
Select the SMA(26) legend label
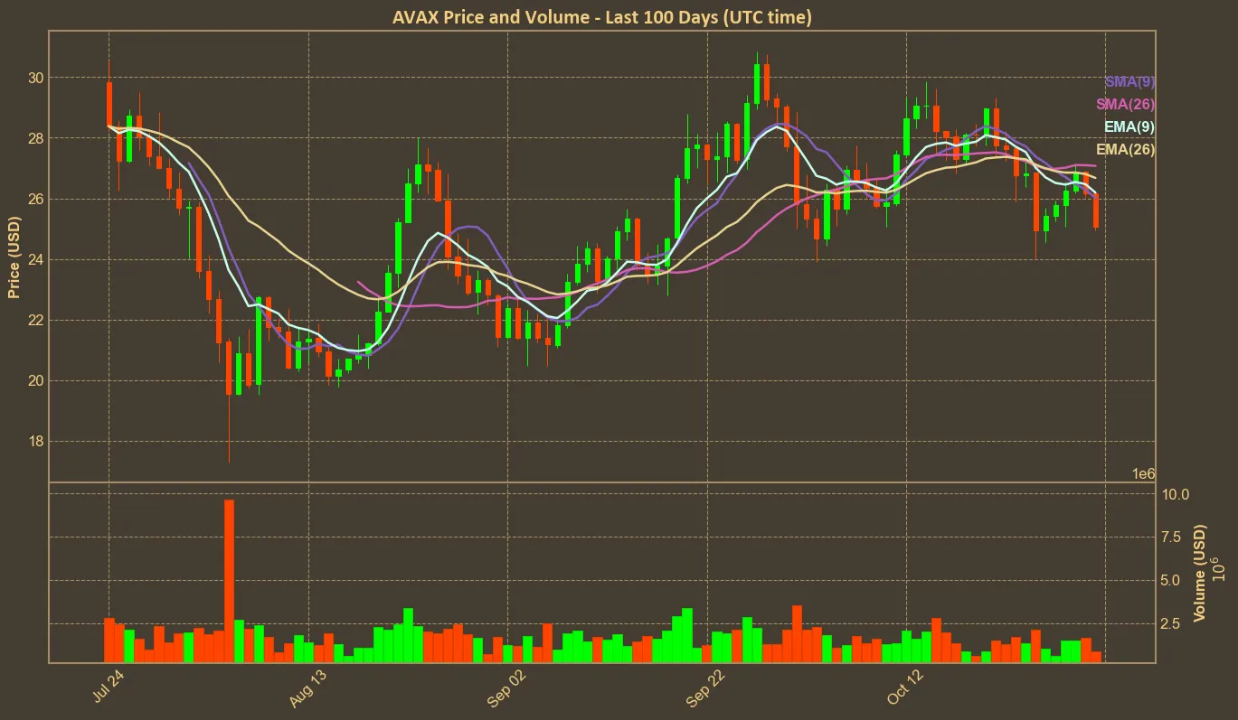(1125, 104)
